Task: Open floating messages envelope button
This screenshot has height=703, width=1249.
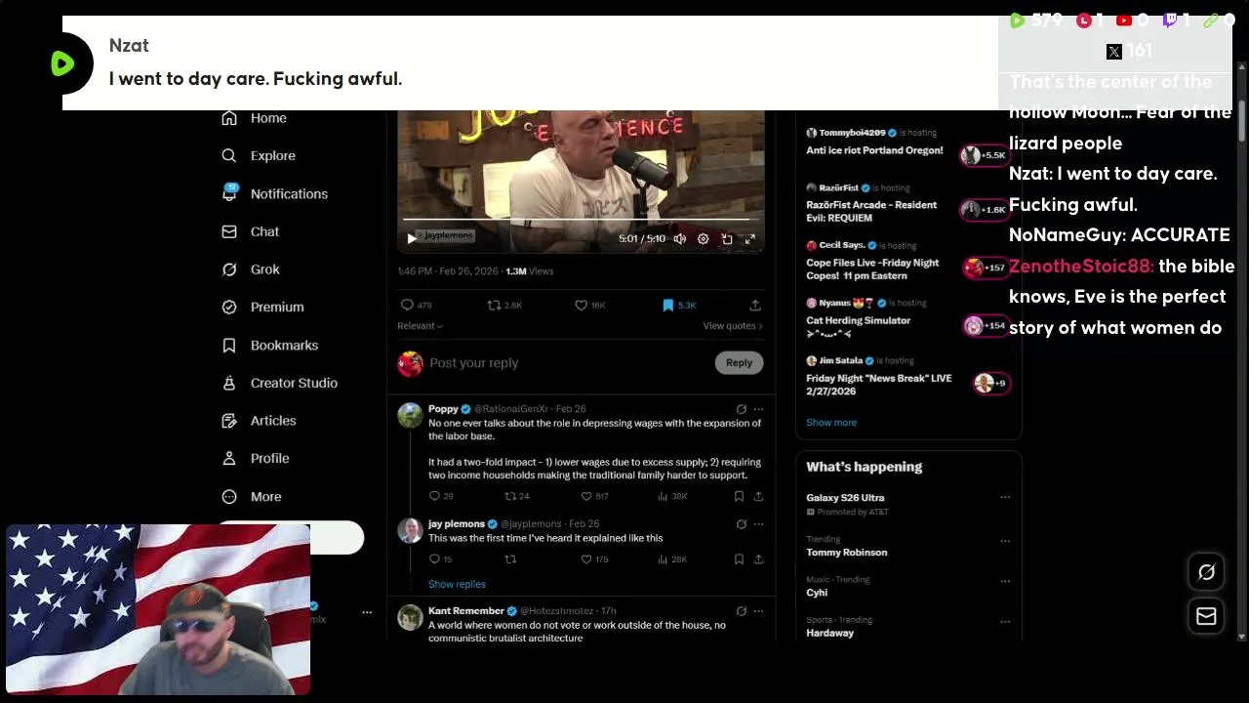Action: 1206,616
